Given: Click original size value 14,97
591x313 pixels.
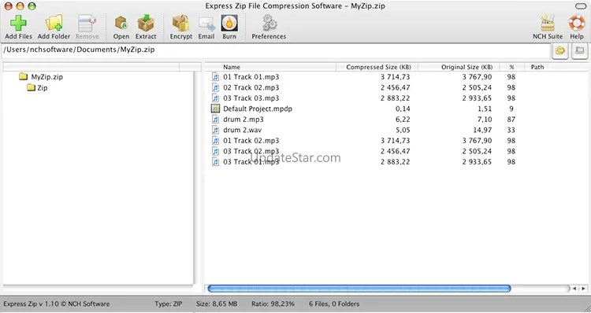Looking at the screenshot, I should click(482, 130).
